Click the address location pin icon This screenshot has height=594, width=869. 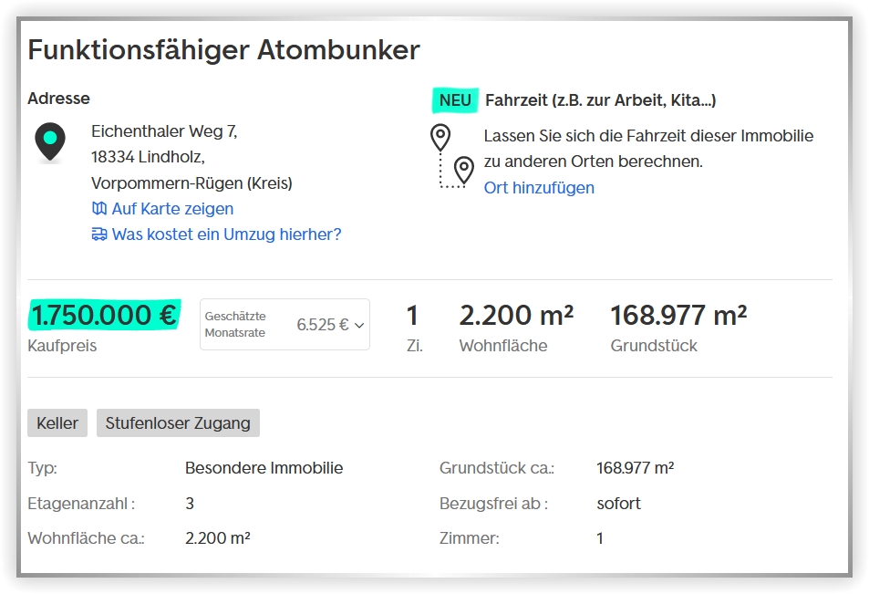click(x=49, y=141)
